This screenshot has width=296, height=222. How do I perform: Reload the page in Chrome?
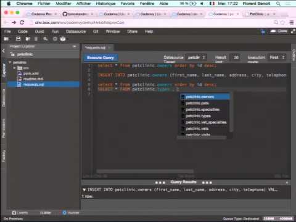tap(22, 22)
